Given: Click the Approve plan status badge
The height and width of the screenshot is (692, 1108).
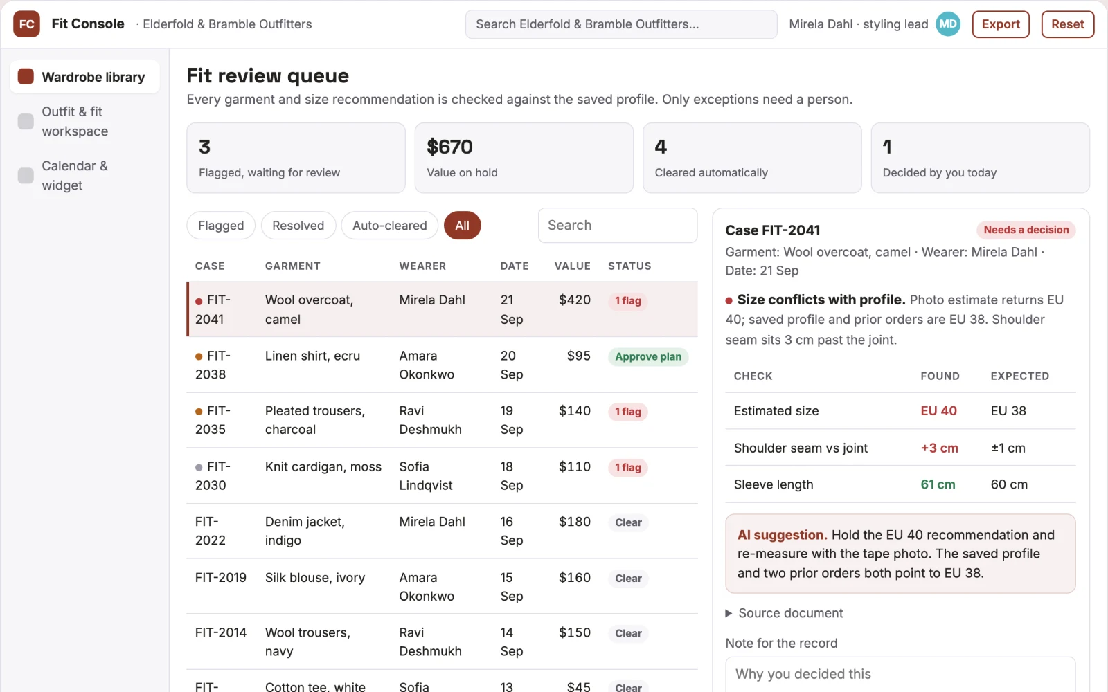Looking at the screenshot, I should click(x=648, y=357).
